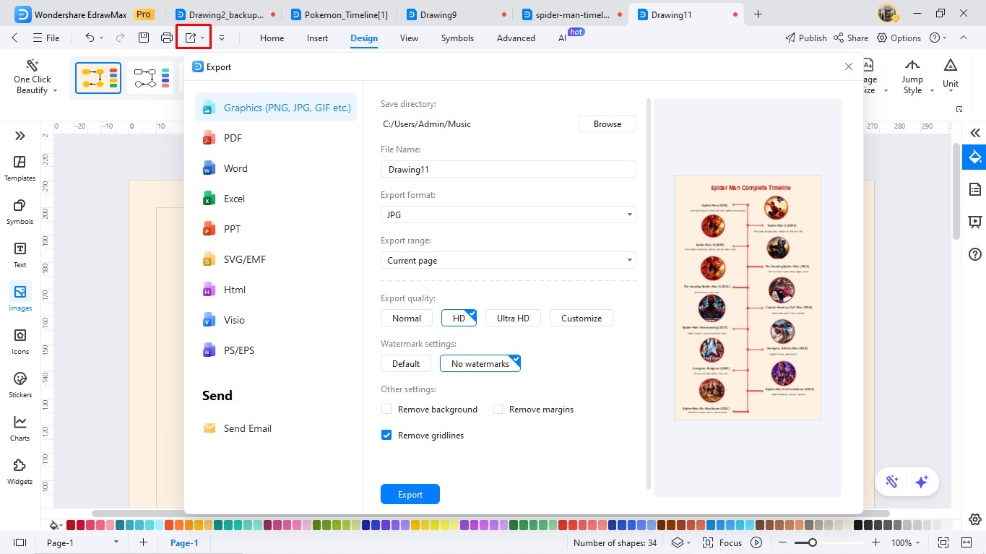Open the Stickers sidebar panel
986x554 pixels.
(x=20, y=385)
